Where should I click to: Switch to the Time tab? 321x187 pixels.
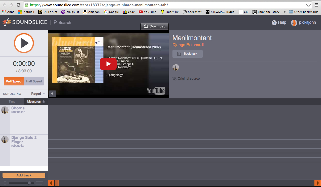12,102
